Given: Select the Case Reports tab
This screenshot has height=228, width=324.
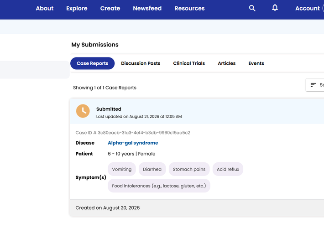Looking at the screenshot, I should tap(92, 63).
